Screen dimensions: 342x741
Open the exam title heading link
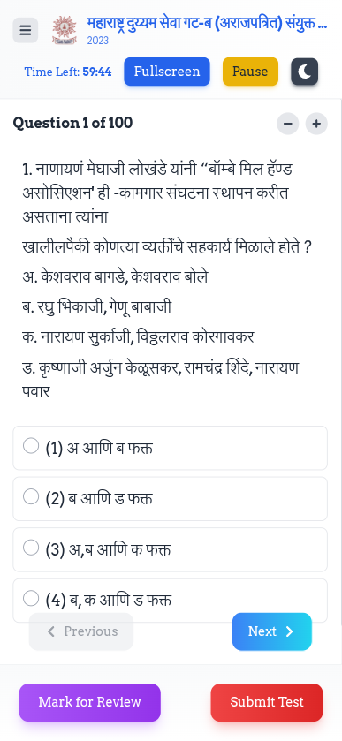[207, 23]
